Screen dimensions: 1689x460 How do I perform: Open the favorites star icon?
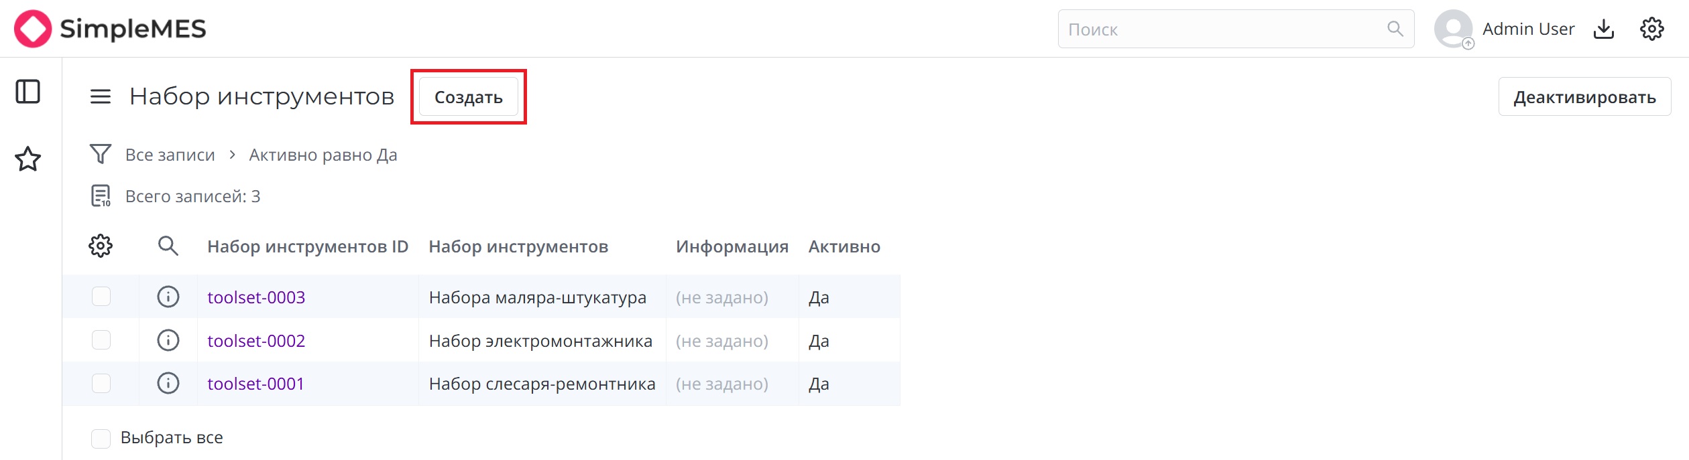click(27, 159)
